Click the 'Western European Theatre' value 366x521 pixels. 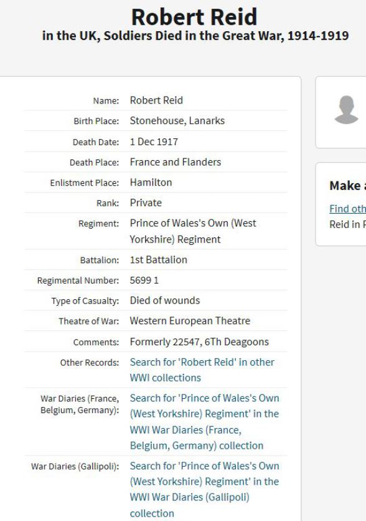(190, 321)
